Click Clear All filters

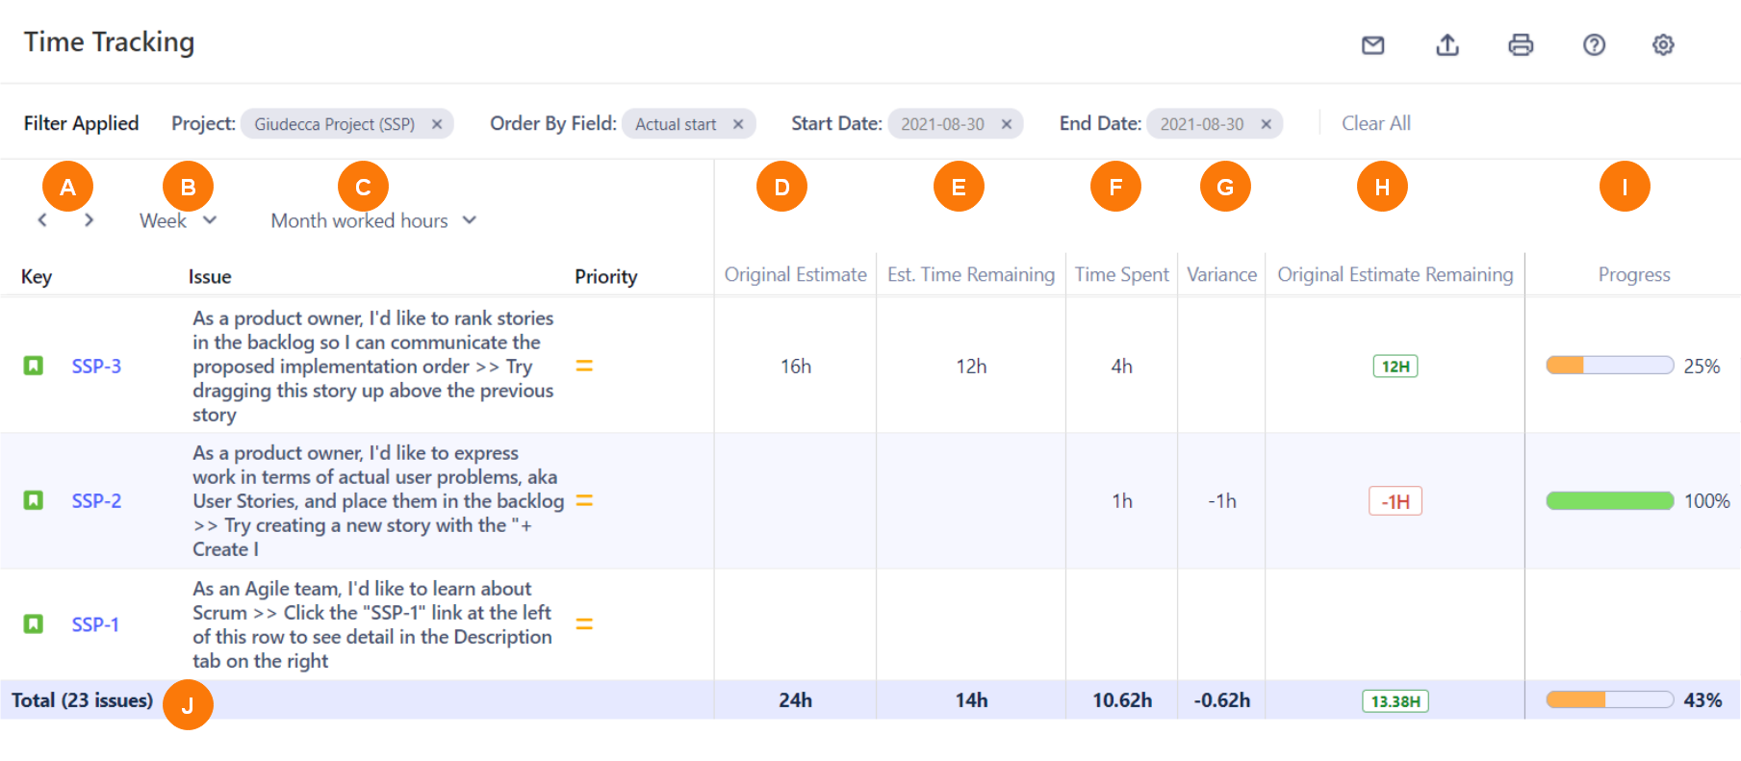(x=1375, y=123)
